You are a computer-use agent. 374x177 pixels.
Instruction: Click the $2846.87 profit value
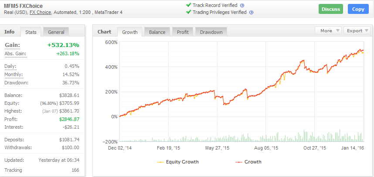(69, 119)
